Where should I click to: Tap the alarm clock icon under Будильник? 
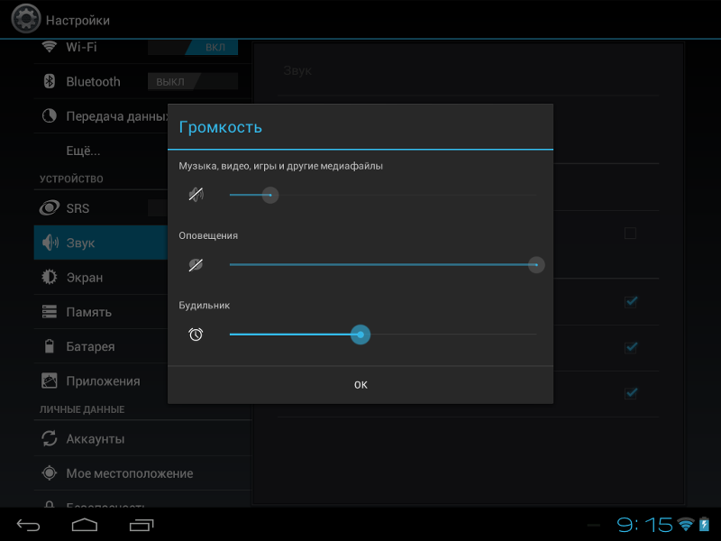point(196,335)
